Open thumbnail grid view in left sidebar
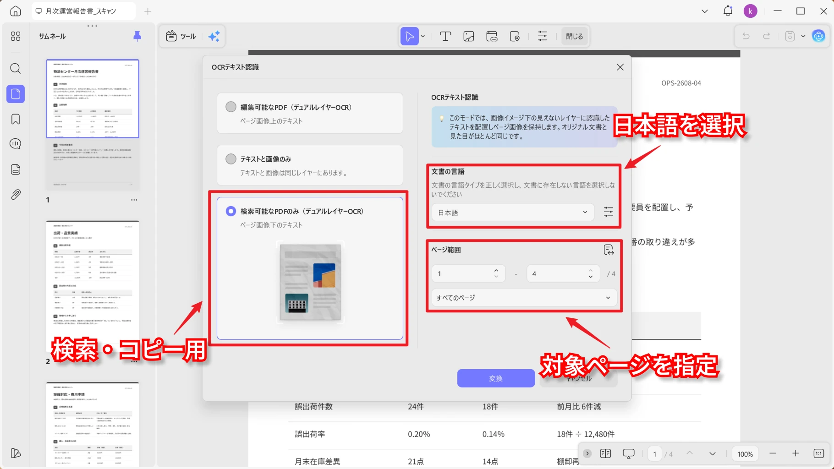The width and height of the screenshot is (834, 469). [16, 36]
